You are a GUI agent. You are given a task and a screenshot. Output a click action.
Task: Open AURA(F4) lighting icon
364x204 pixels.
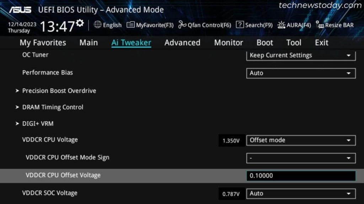point(282,25)
